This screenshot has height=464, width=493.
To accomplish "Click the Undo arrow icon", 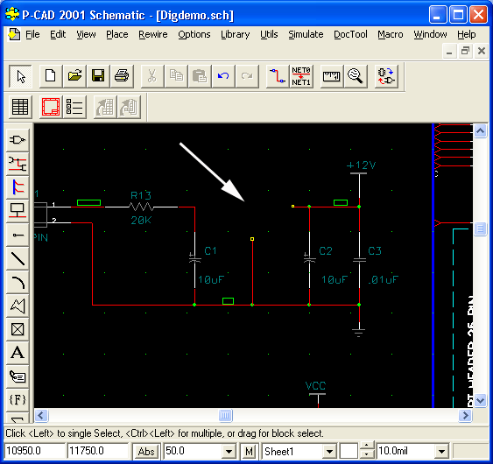I will click(x=223, y=76).
